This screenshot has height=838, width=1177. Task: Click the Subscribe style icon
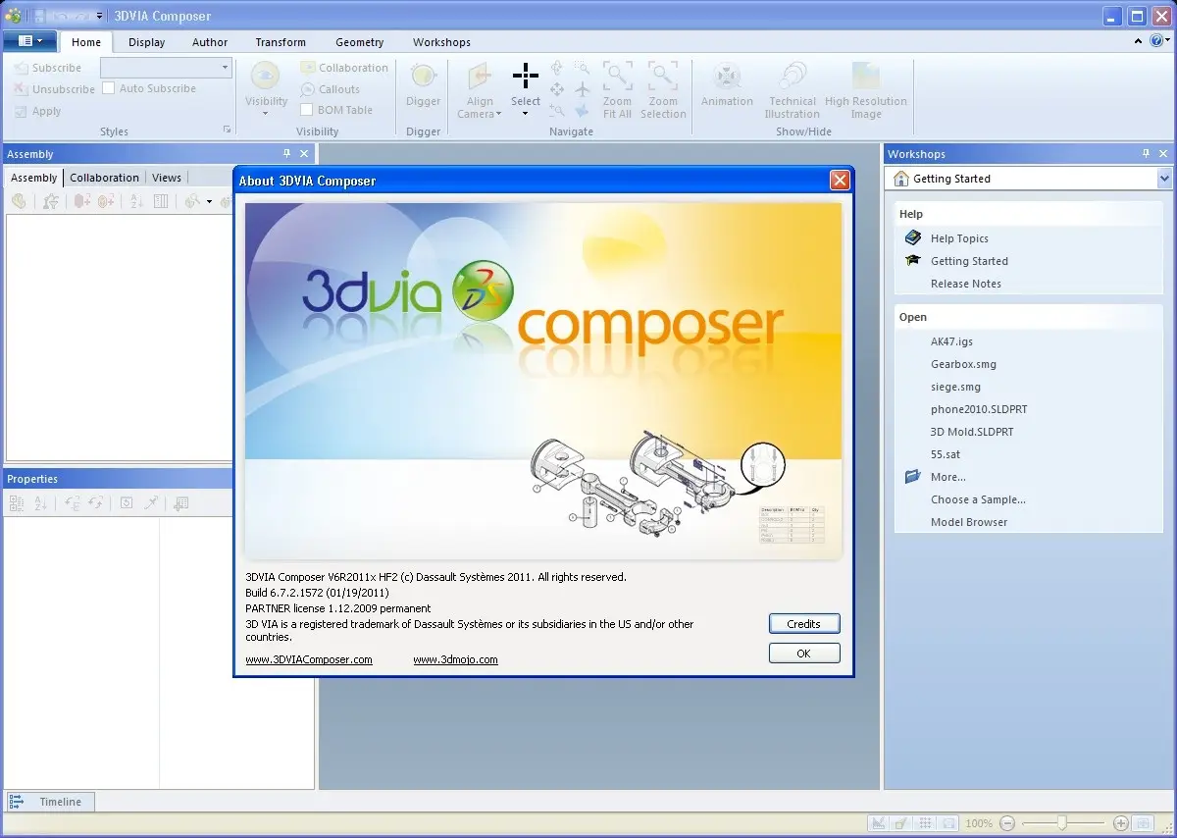21,68
